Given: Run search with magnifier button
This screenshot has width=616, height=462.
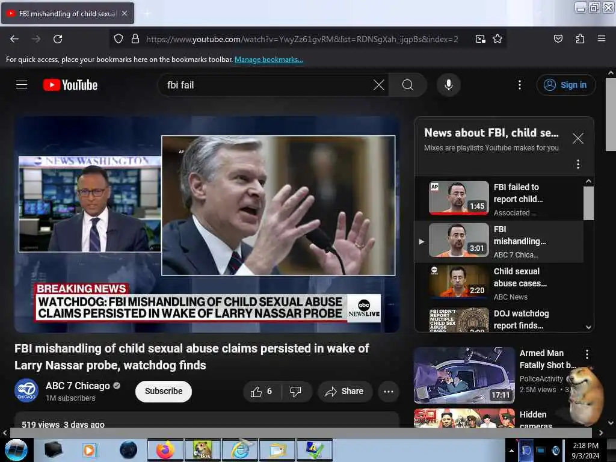Looking at the screenshot, I should pyautogui.click(x=408, y=85).
